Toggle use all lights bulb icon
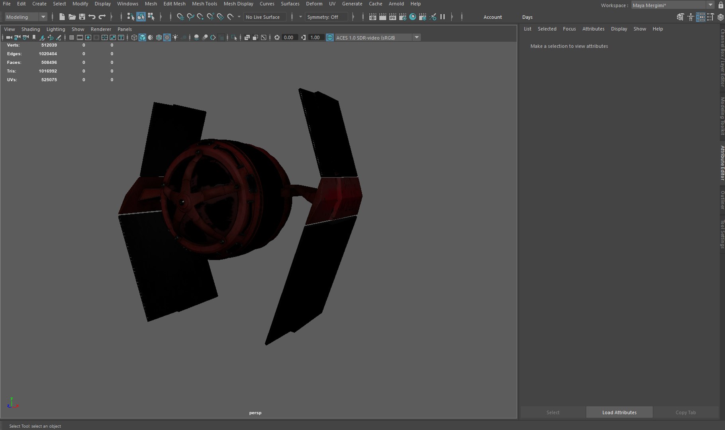Viewport: 725px width, 430px height. tap(175, 37)
